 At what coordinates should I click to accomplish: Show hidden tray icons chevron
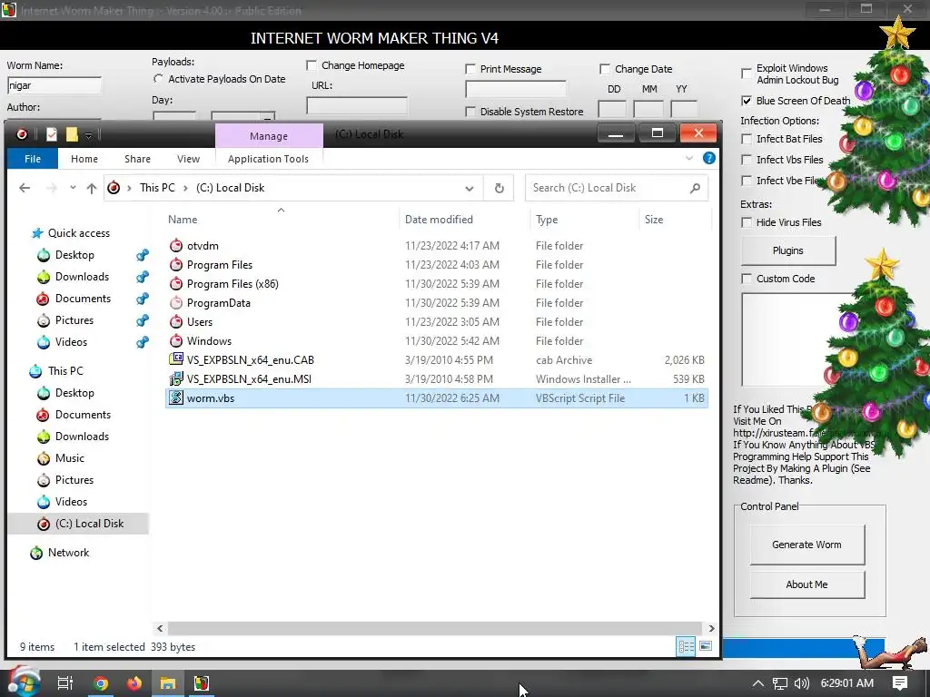[x=758, y=683]
